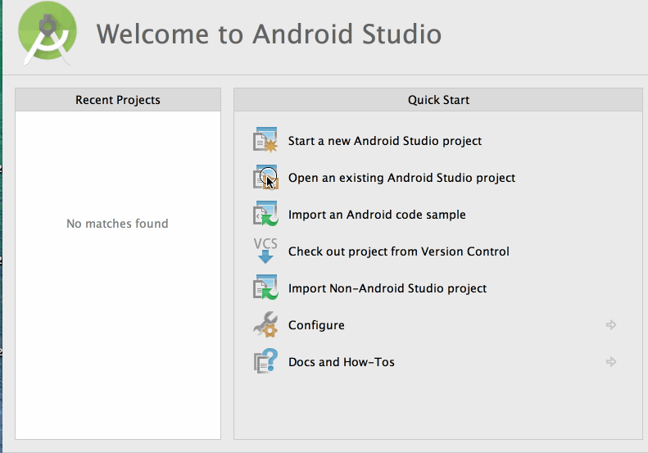Click the import code sample icon
This screenshot has width=648, height=453.
pyautogui.click(x=265, y=215)
